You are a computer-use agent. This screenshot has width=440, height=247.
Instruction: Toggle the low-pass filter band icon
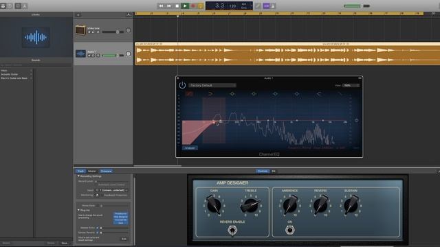(340, 94)
